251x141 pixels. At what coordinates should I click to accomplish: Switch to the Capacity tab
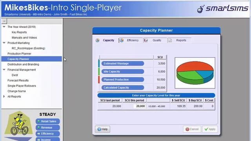107,40
